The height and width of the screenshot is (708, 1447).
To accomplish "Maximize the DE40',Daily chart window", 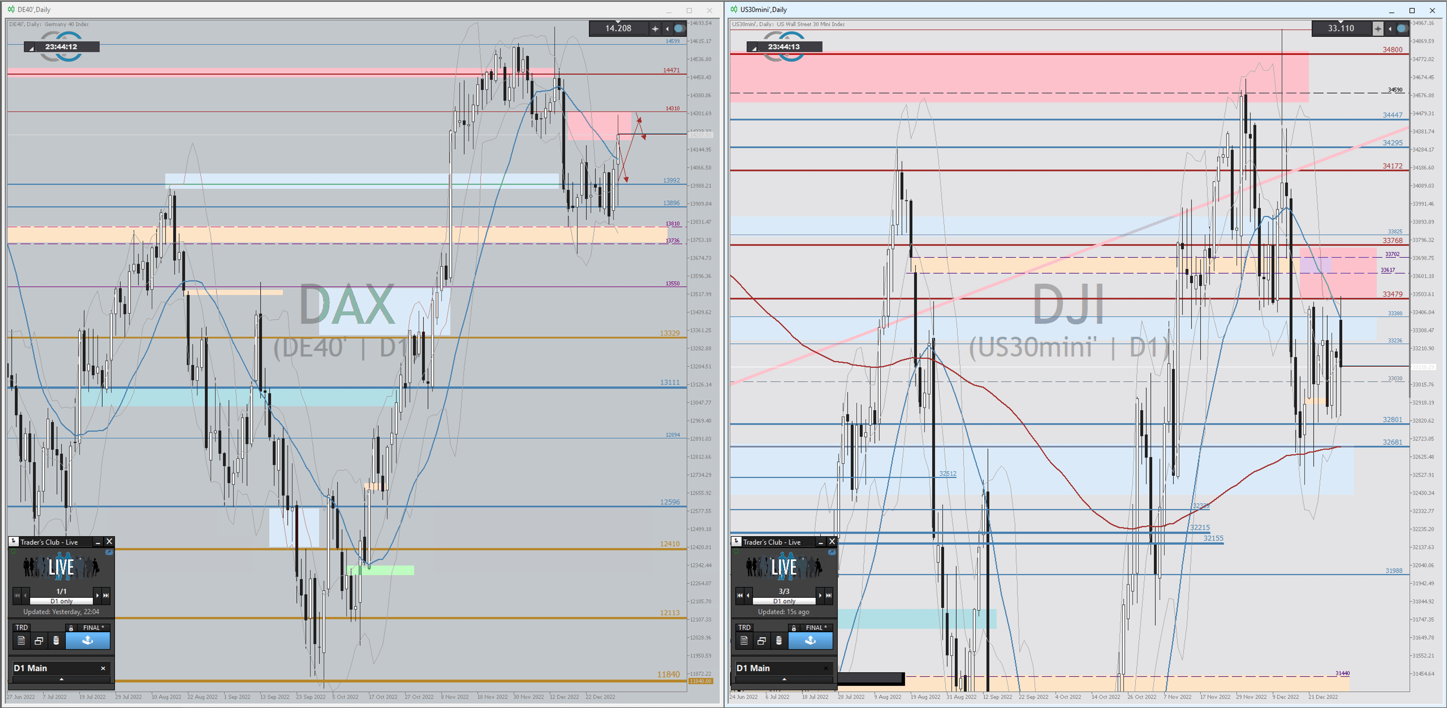I will (689, 10).
